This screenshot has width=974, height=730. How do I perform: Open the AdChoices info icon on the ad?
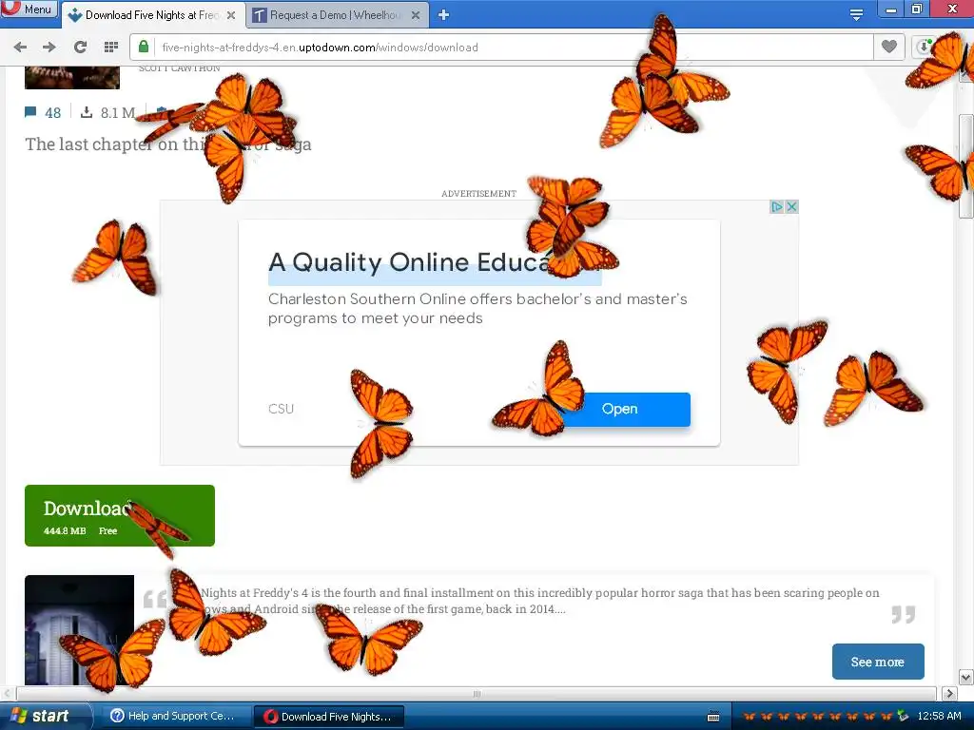click(x=776, y=206)
